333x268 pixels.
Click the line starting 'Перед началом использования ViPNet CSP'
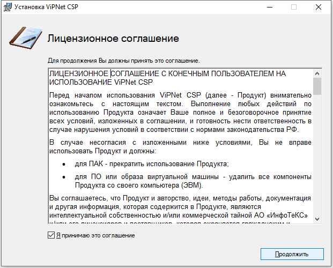[180, 95]
